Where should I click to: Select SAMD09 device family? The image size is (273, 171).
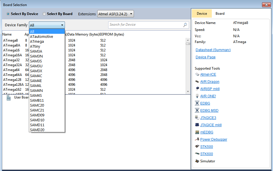(47, 115)
